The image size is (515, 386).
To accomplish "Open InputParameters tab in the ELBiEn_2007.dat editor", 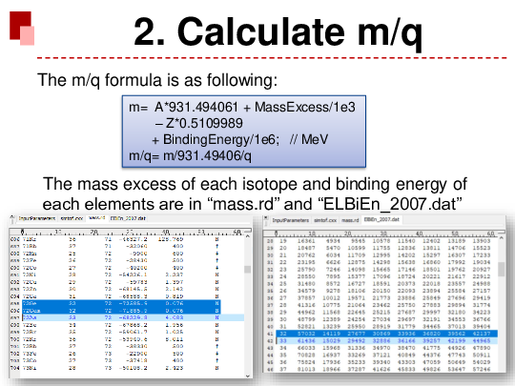I will pos(290,220).
